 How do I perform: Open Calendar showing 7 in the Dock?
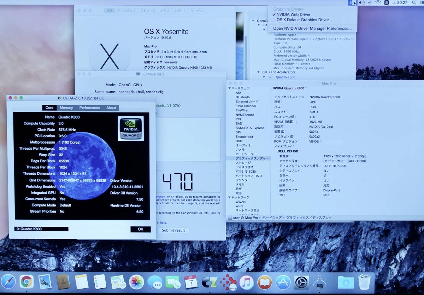(191, 282)
